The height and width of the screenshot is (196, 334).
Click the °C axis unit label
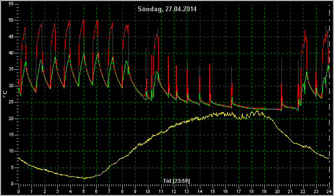point(5,94)
